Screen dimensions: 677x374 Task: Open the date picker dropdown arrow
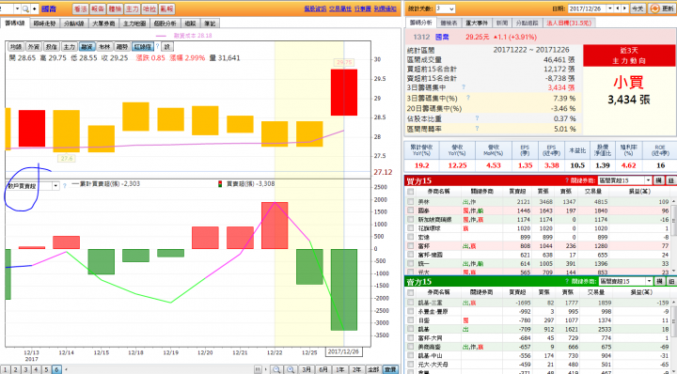[610, 8]
